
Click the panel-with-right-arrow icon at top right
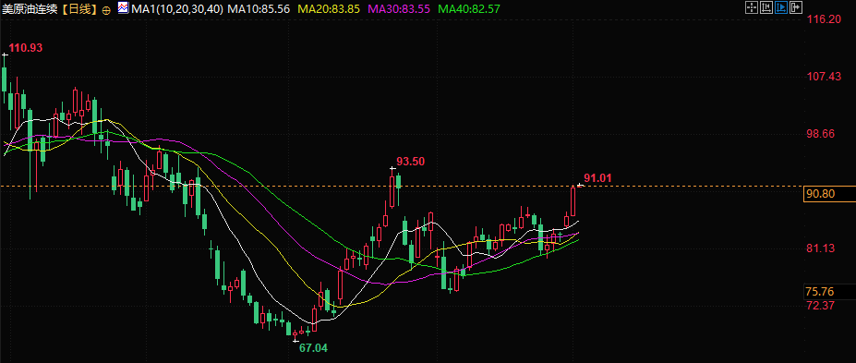tap(795, 7)
